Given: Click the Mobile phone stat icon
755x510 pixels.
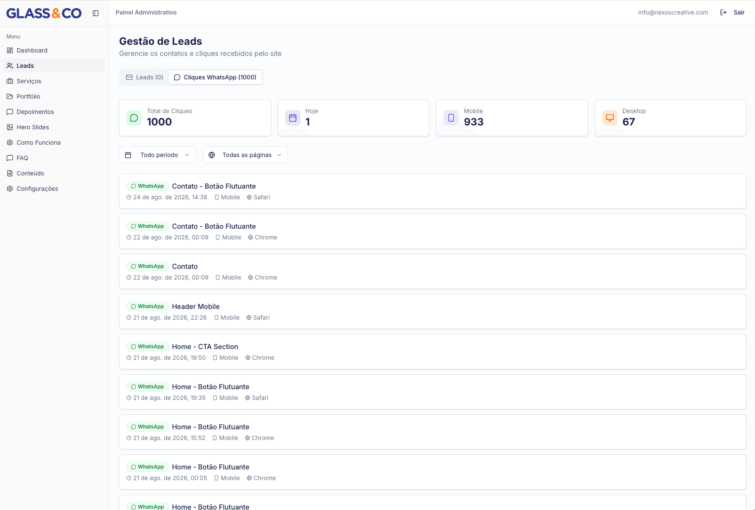Looking at the screenshot, I should [x=451, y=118].
